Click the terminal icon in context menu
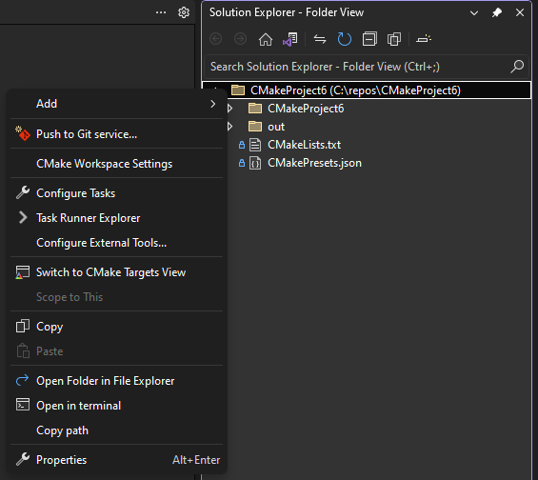 [x=23, y=405]
